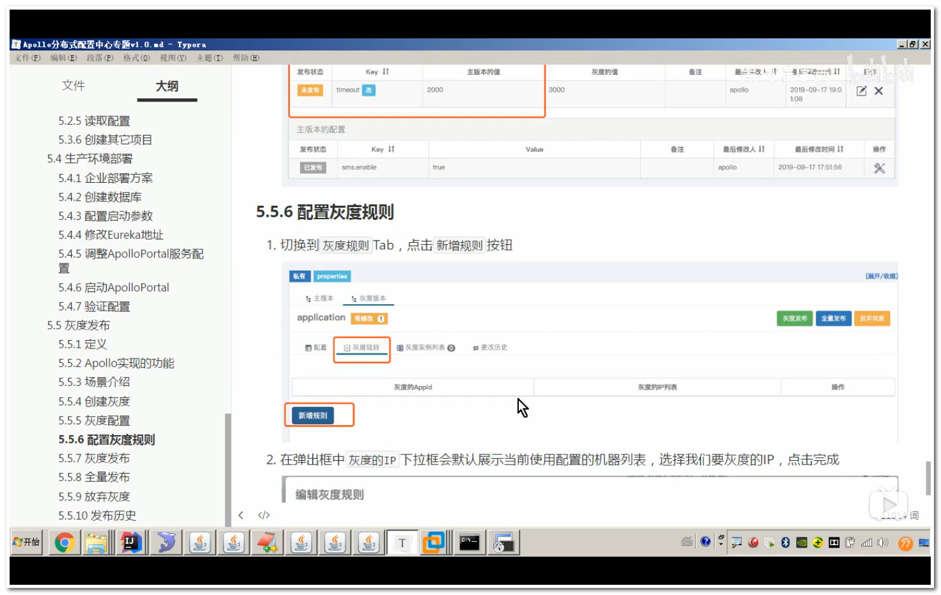Viewport: 941px width, 595px height.
Task: Select outline entry 5.4.4 修改Eureka地址
Action: pyautogui.click(x=111, y=235)
